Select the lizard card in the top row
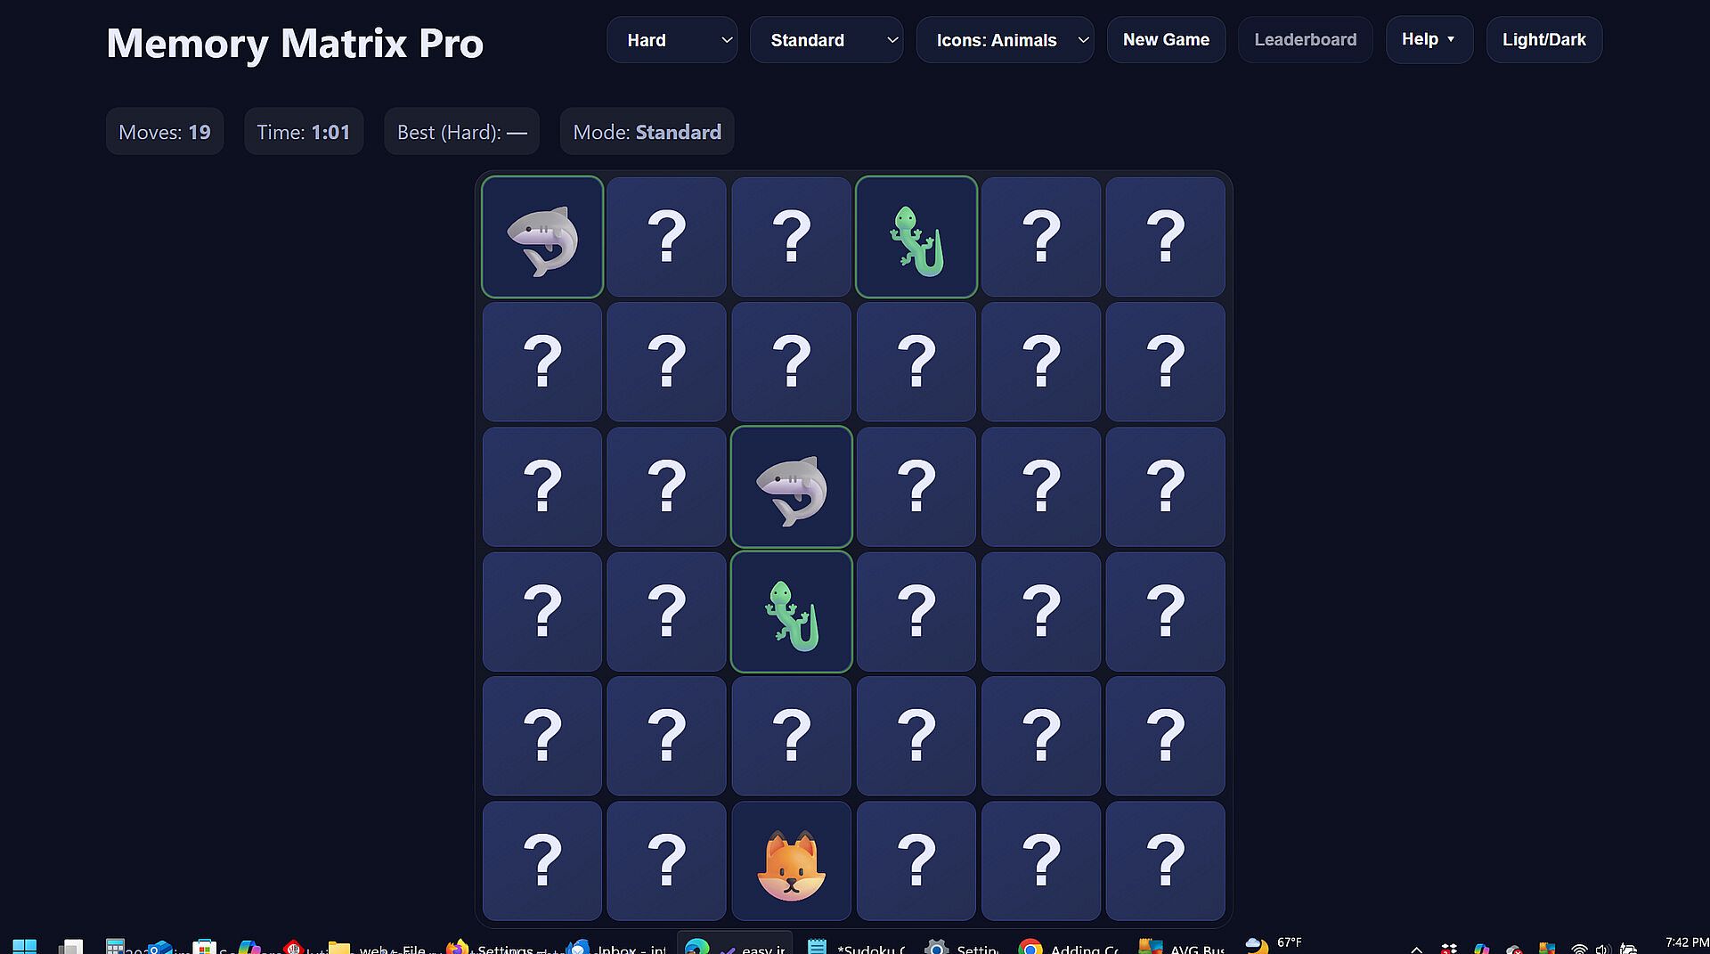 click(916, 237)
